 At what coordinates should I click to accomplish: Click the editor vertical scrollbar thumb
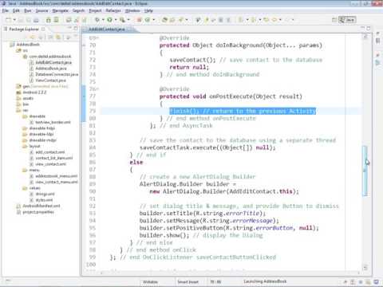(x=365, y=171)
